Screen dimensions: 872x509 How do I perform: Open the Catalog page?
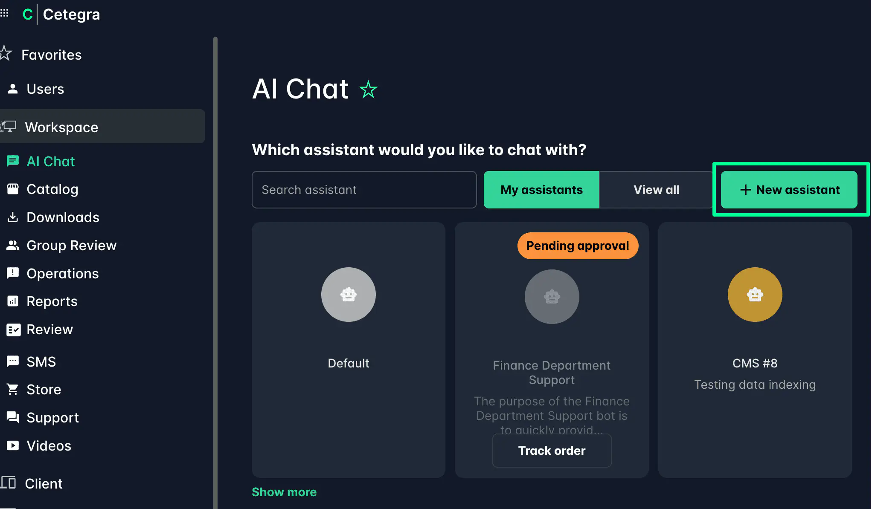point(52,189)
